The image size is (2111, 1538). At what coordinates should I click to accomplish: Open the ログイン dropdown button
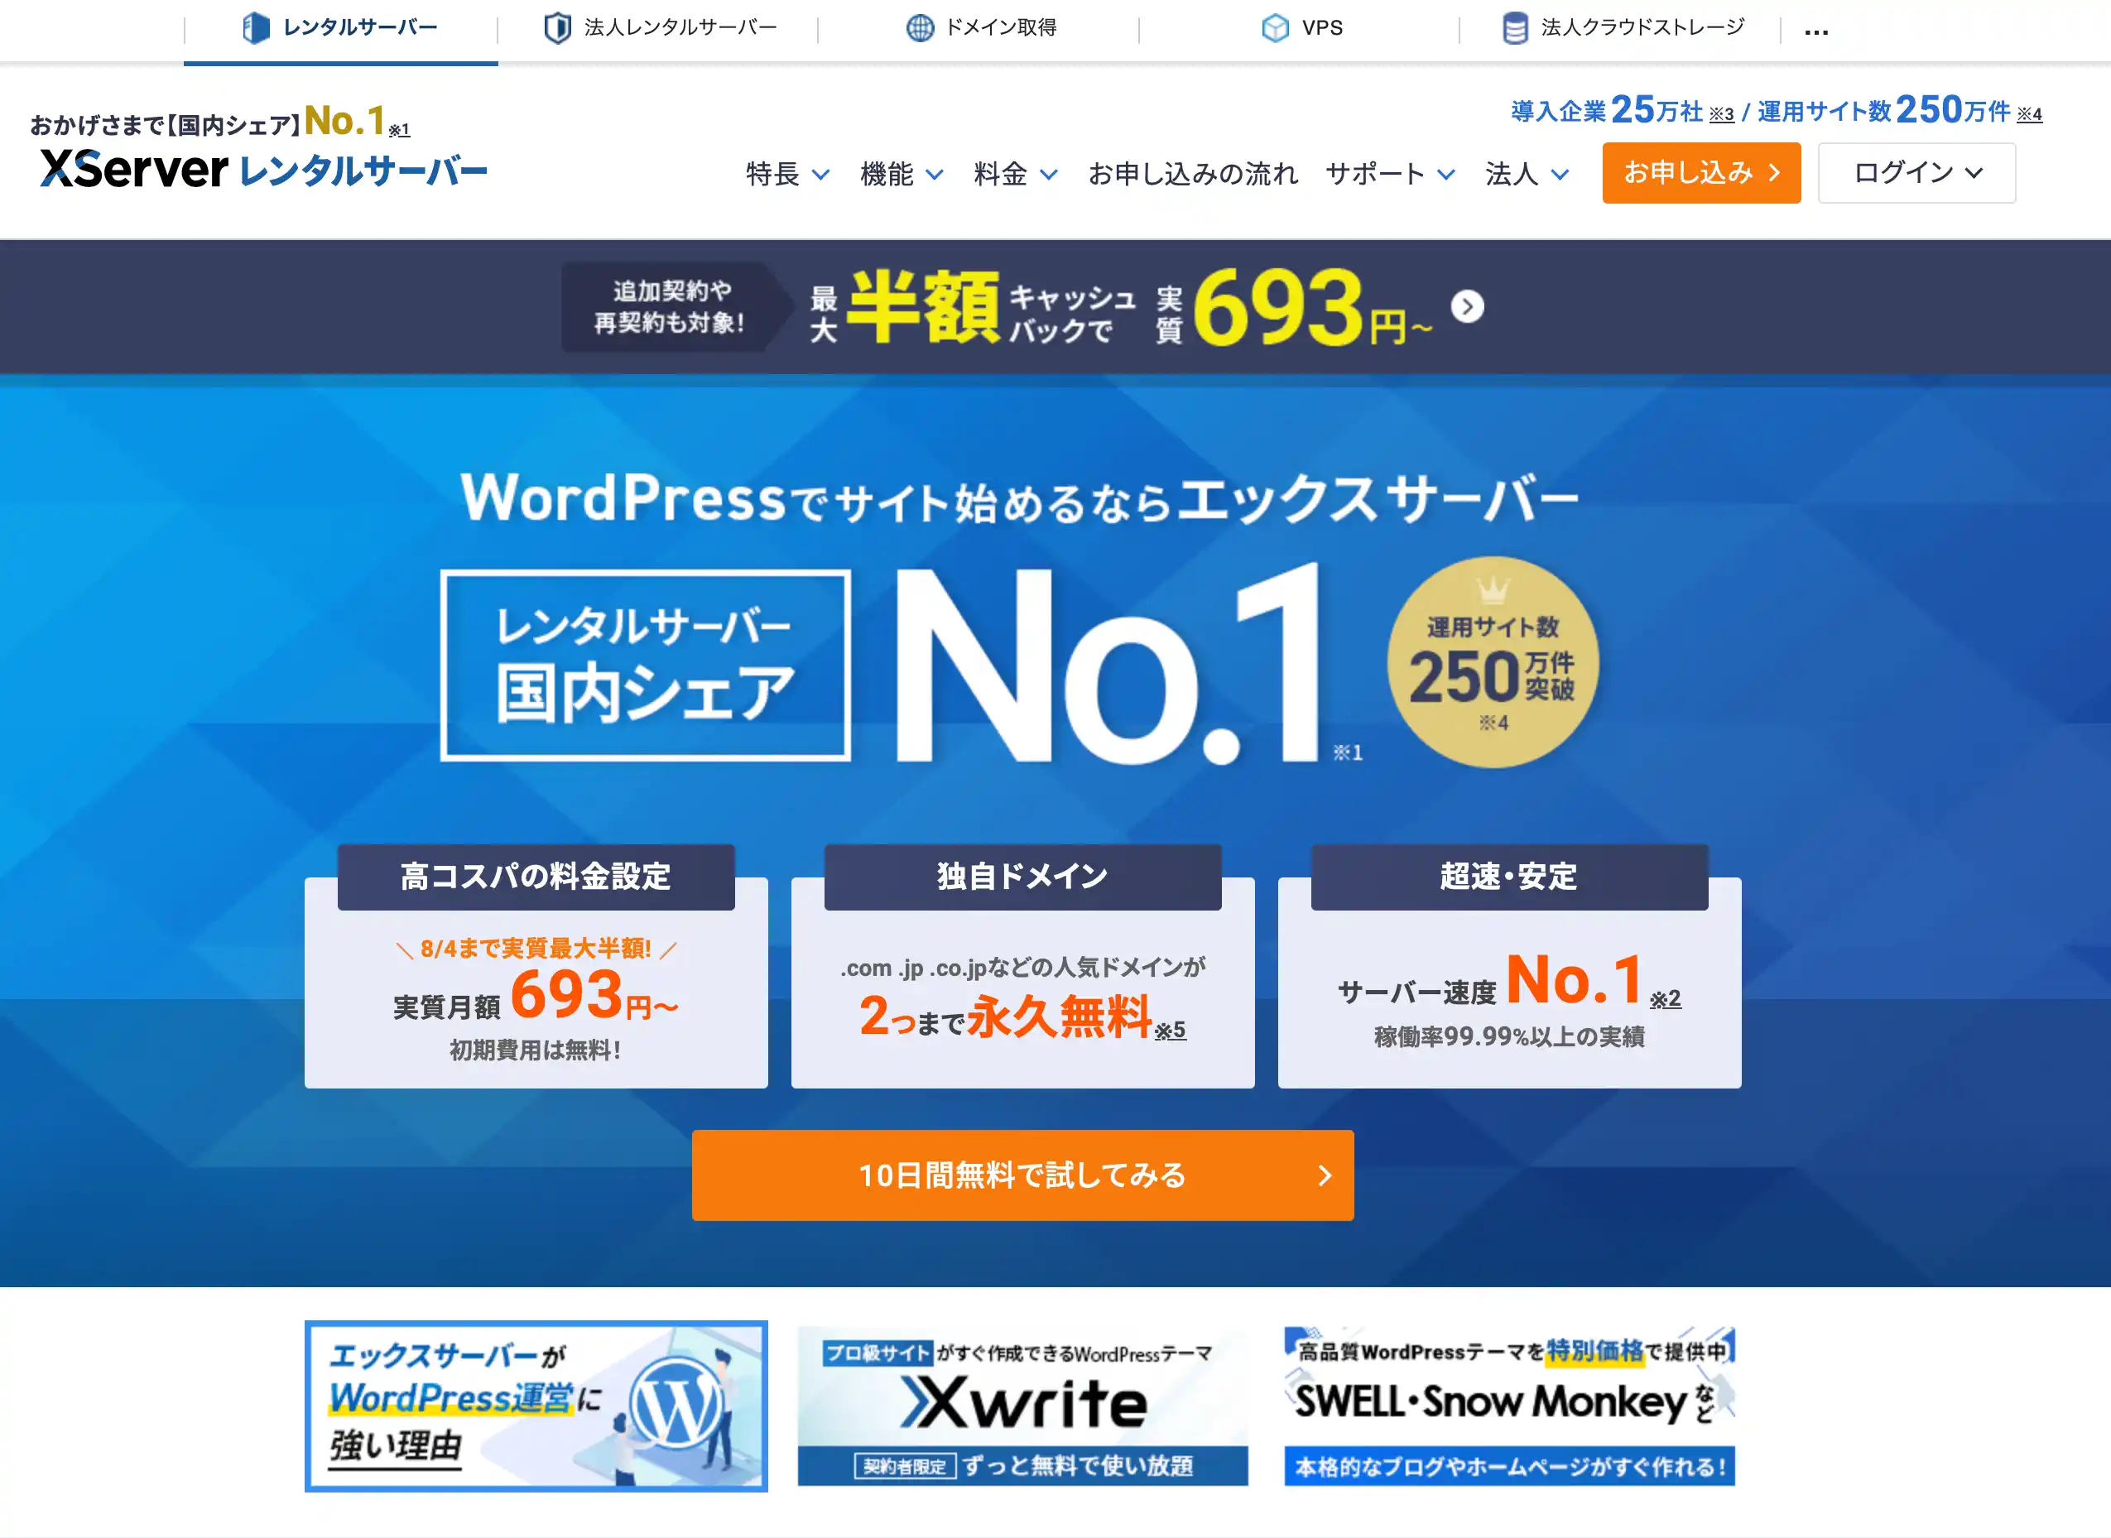(1916, 172)
